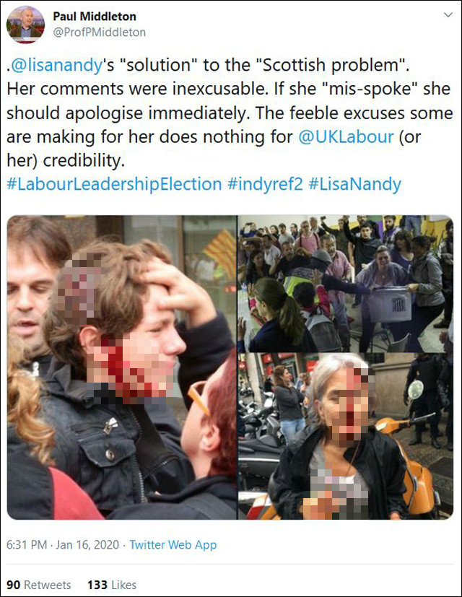Open the @lisanandy mention

[x=57, y=65]
